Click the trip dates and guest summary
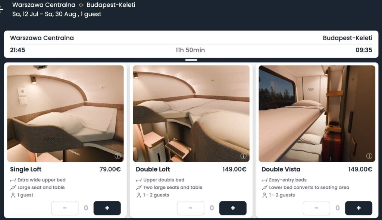Viewport: 382px width, 220px height. tap(57, 14)
